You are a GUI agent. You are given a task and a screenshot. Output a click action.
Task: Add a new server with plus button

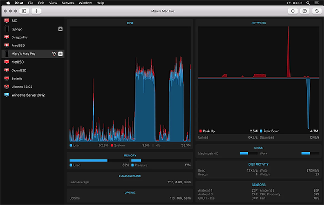pyautogui.click(x=36, y=11)
